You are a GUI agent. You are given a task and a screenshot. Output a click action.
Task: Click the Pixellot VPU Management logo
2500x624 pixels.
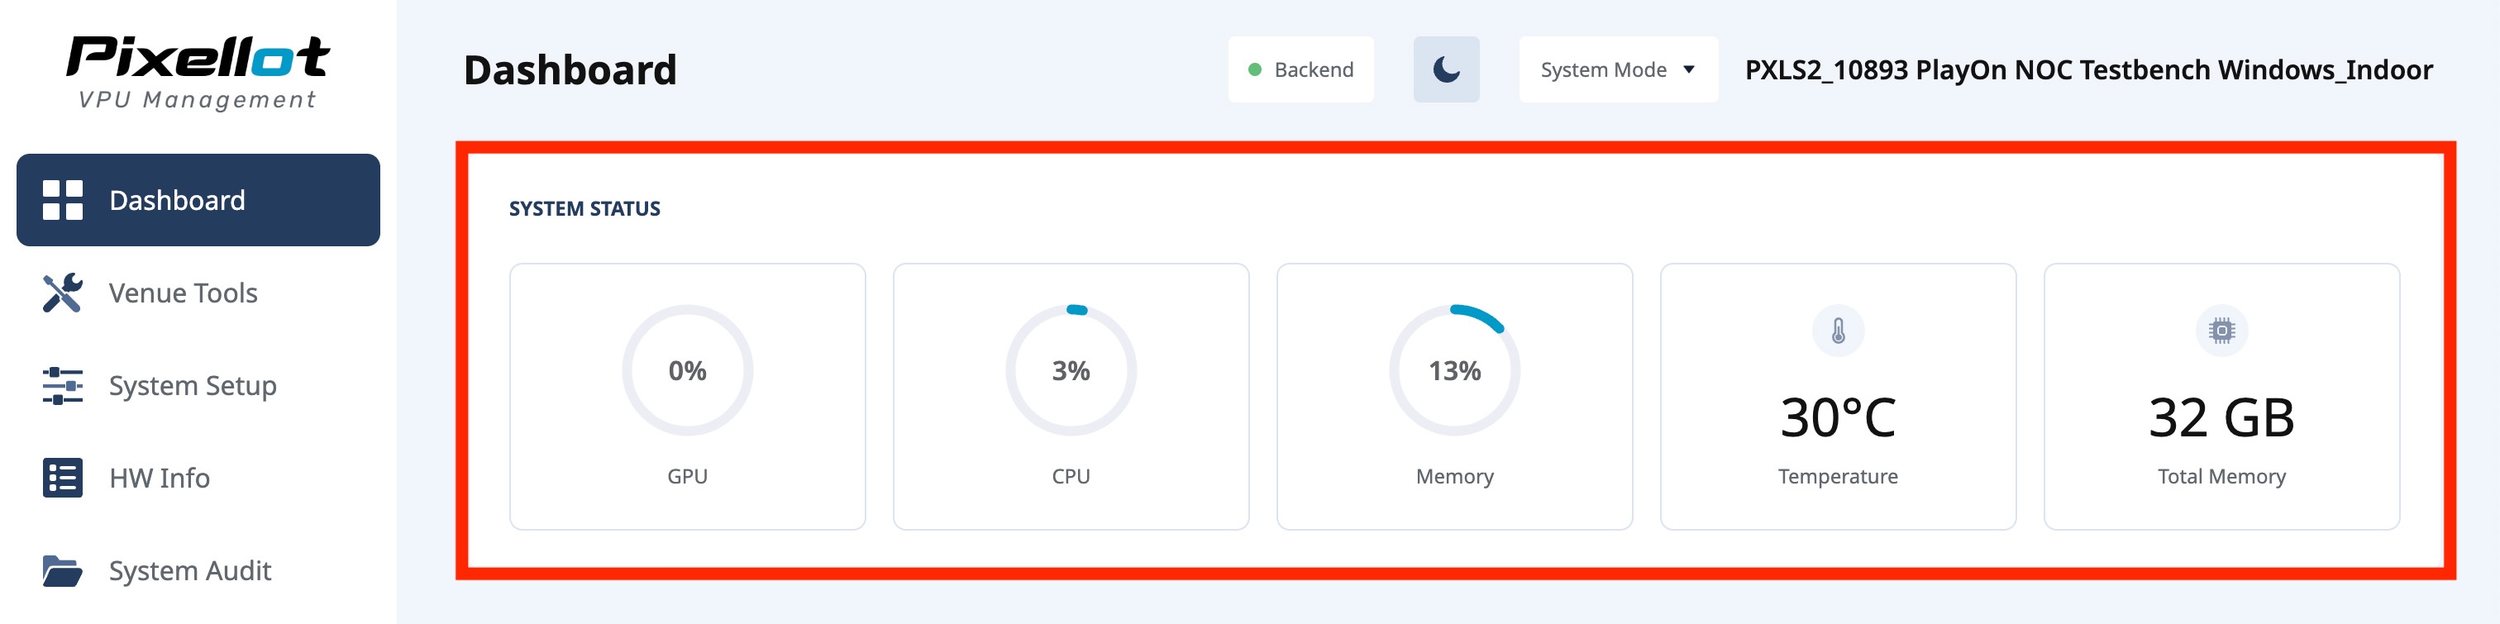[x=198, y=73]
